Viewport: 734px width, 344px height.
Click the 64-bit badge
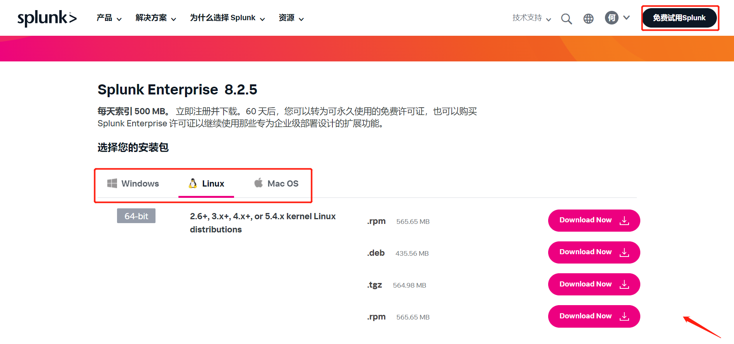(x=136, y=216)
